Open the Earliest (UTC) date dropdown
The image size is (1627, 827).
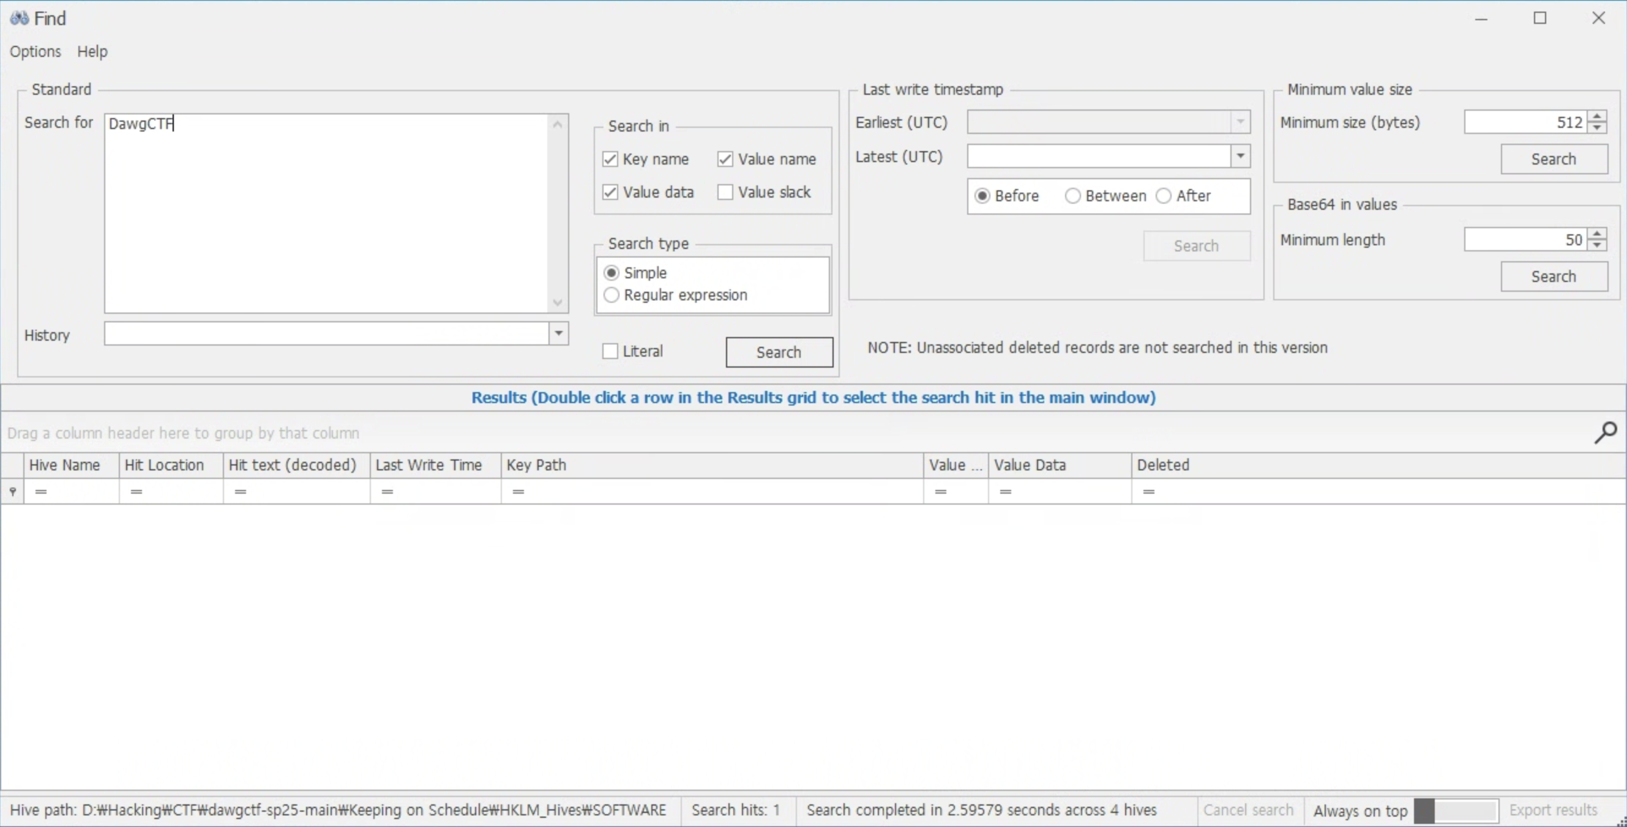coord(1241,122)
